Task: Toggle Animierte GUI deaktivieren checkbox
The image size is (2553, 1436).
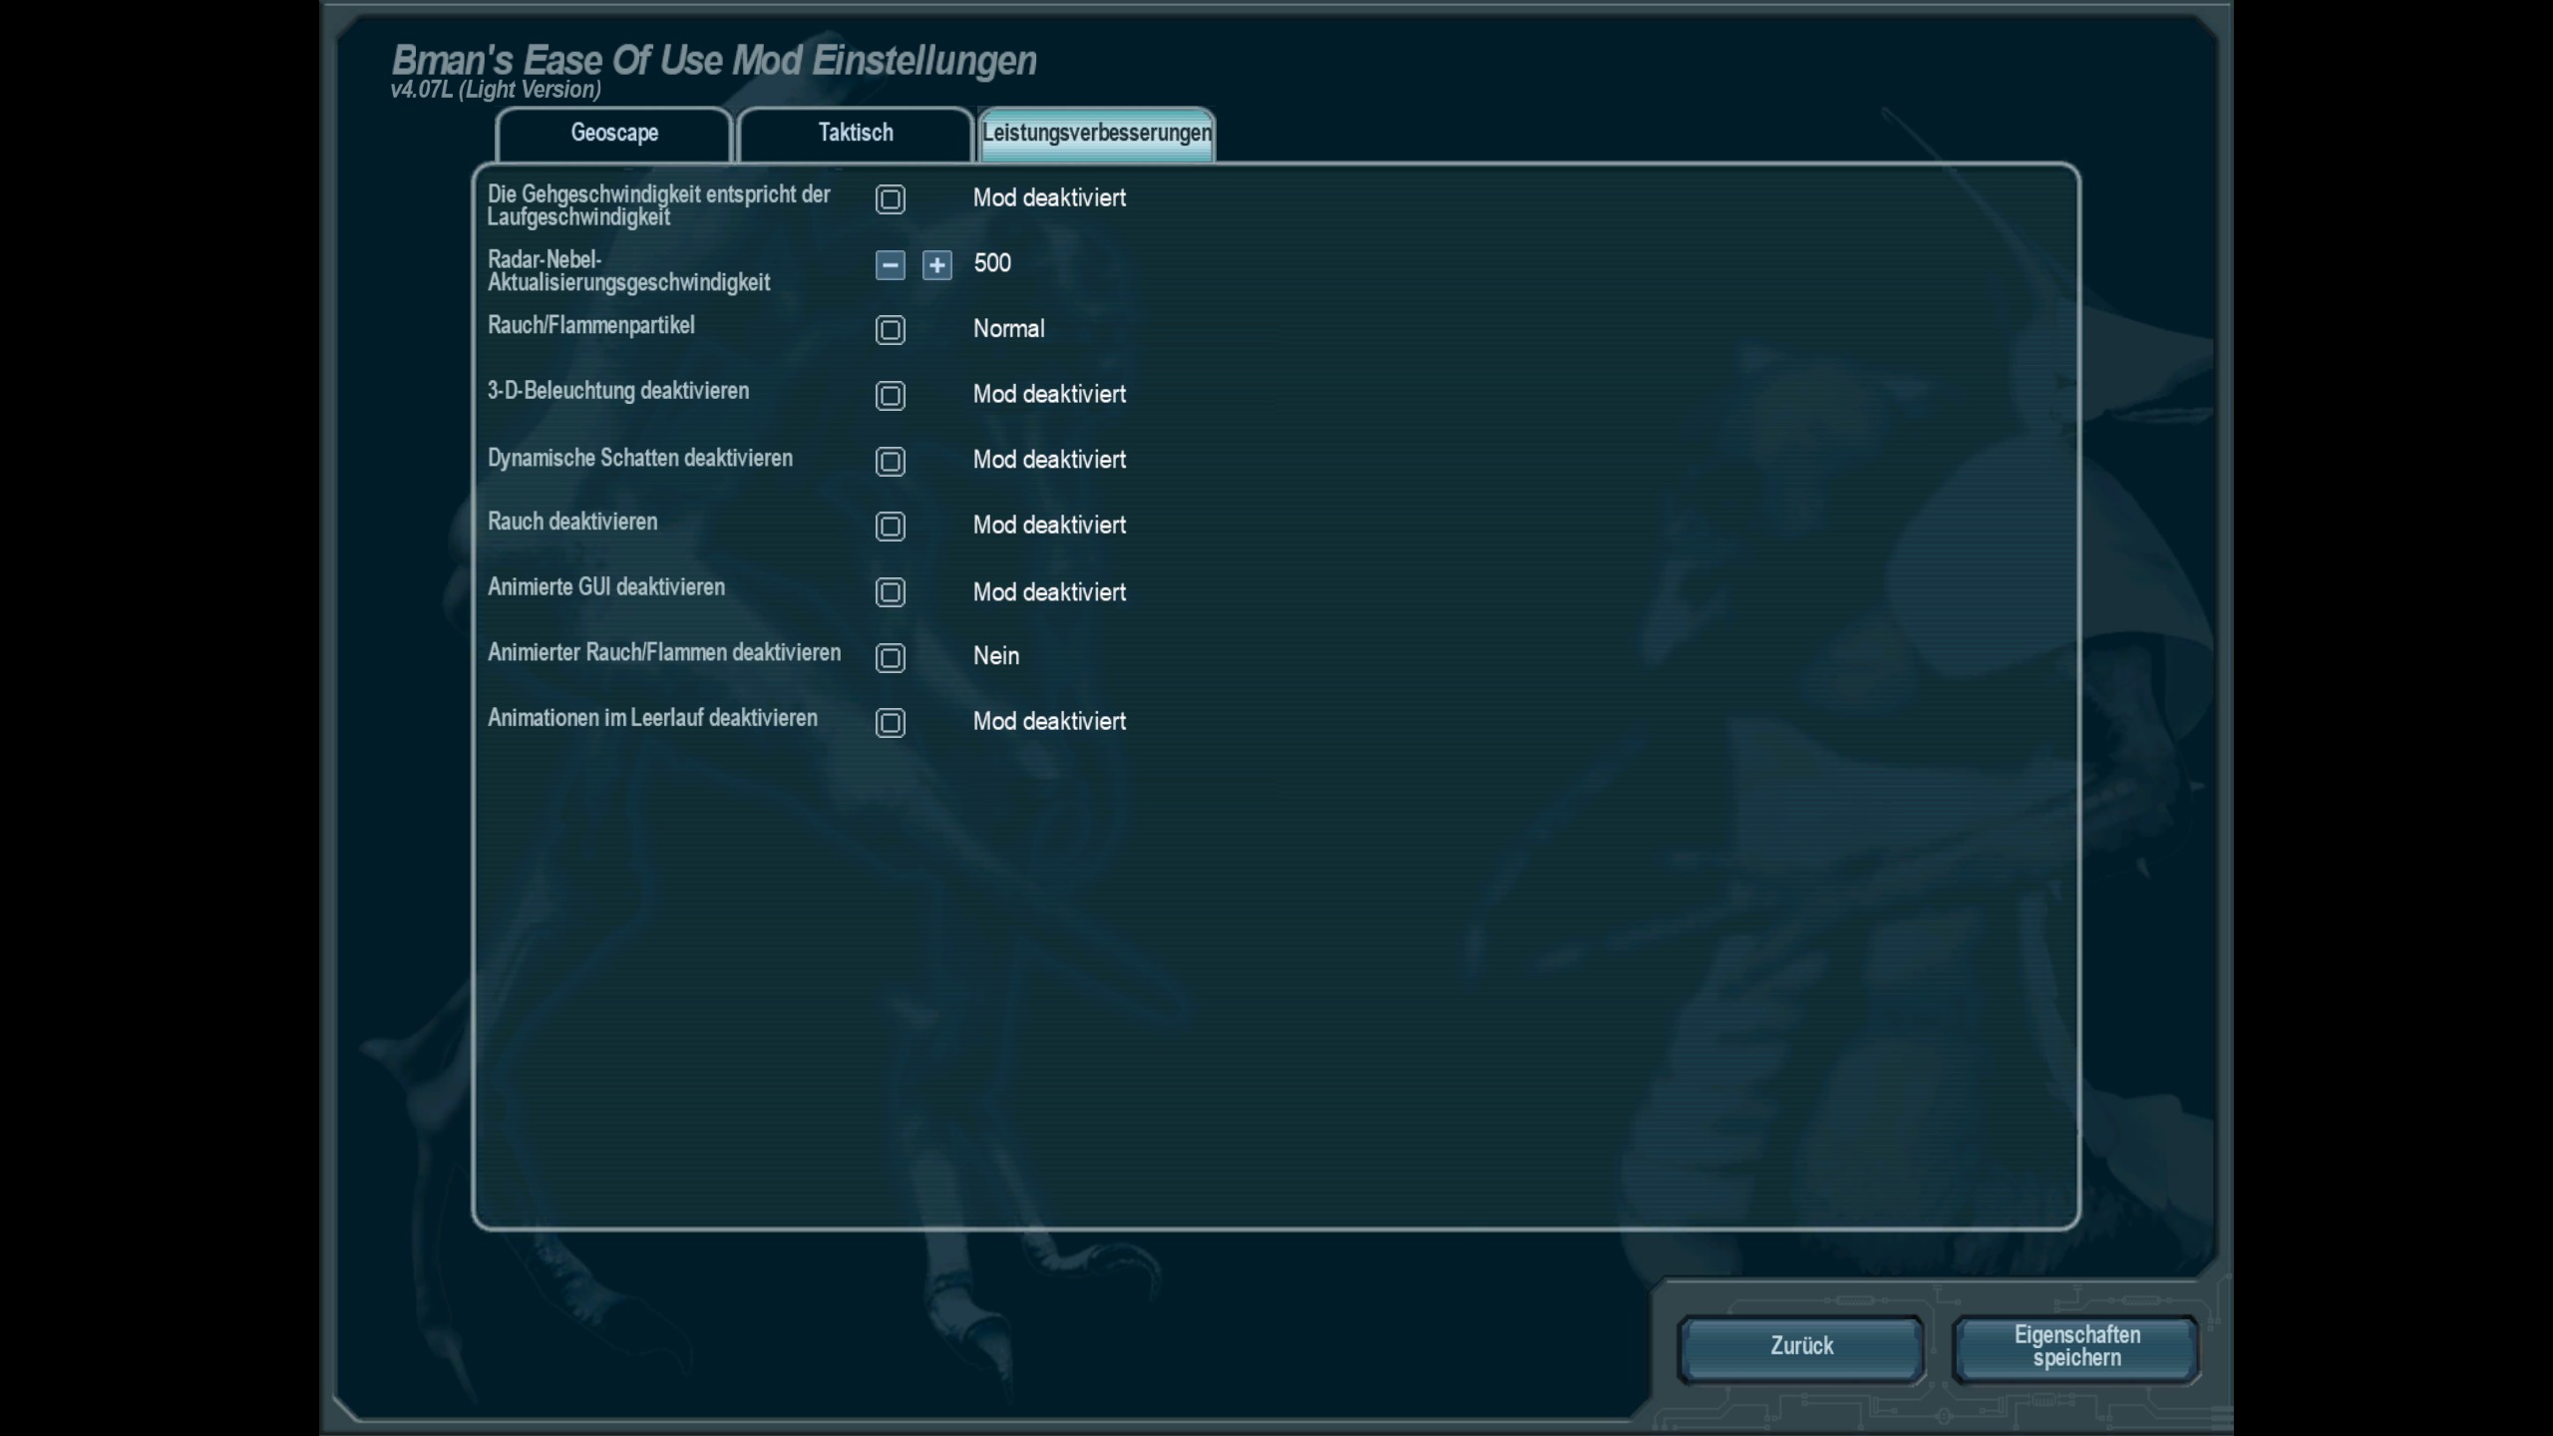Action: (x=890, y=592)
